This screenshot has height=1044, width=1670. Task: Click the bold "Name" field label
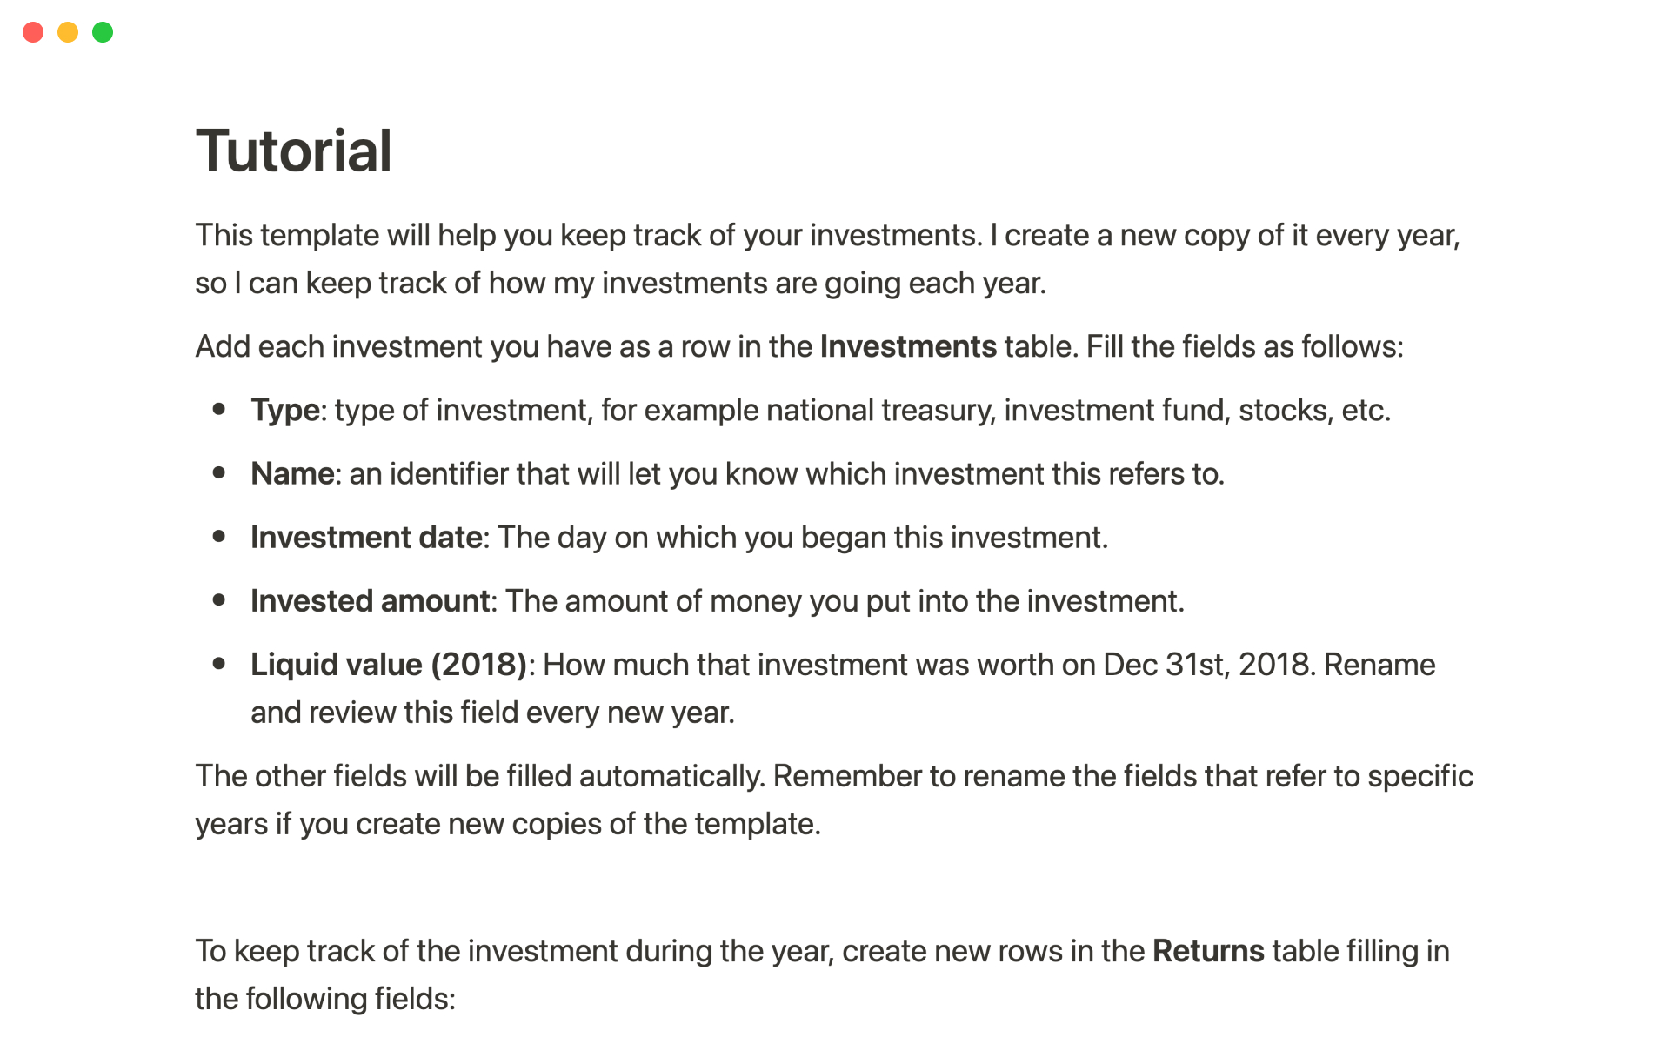coord(292,474)
